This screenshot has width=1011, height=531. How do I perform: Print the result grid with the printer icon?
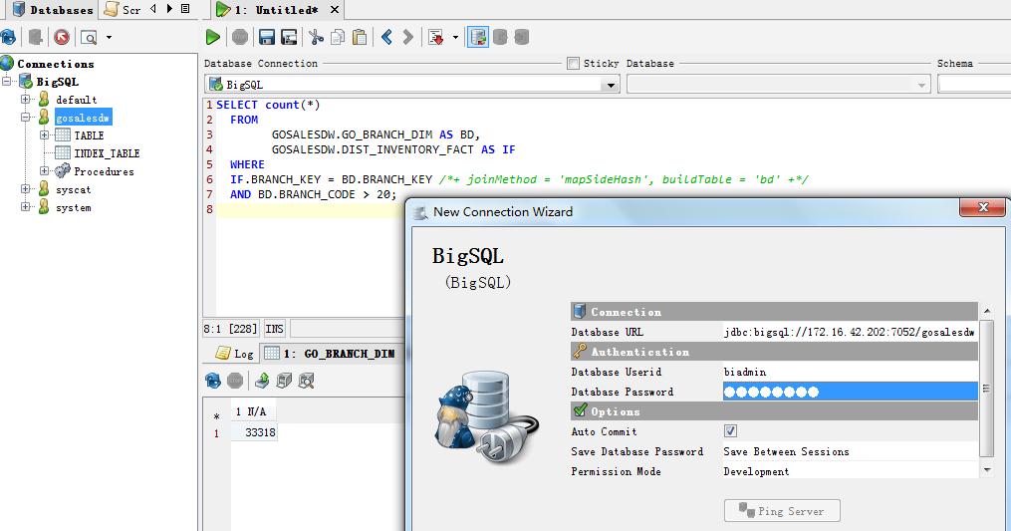click(x=284, y=381)
